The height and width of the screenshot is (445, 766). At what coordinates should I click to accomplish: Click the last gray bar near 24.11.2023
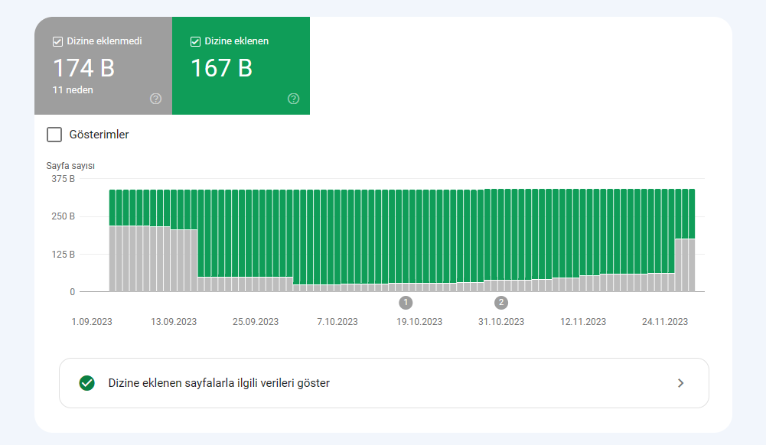pos(691,265)
